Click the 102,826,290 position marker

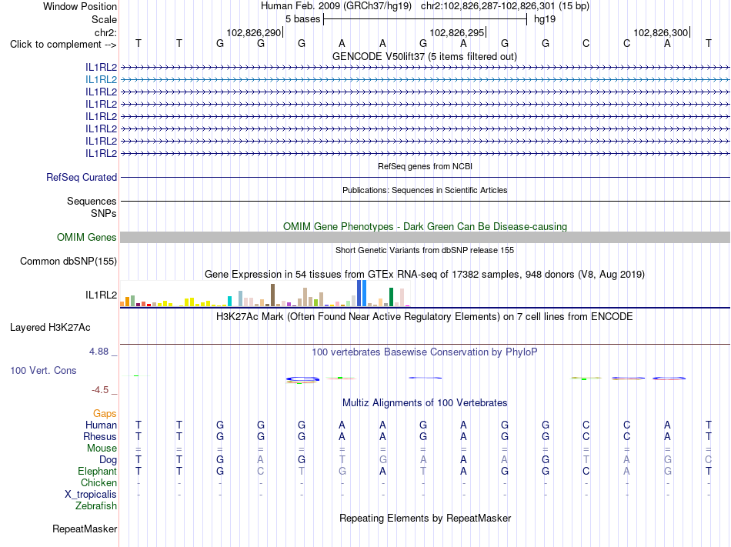[x=254, y=32]
